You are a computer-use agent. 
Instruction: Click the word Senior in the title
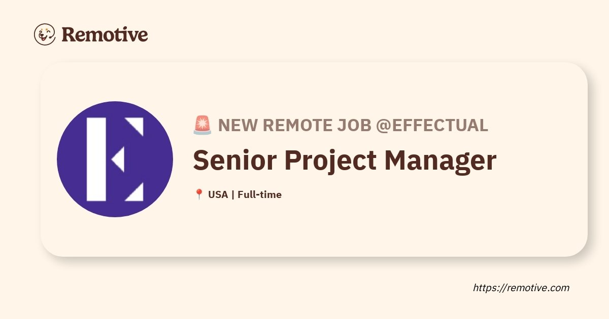tap(234, 160)
